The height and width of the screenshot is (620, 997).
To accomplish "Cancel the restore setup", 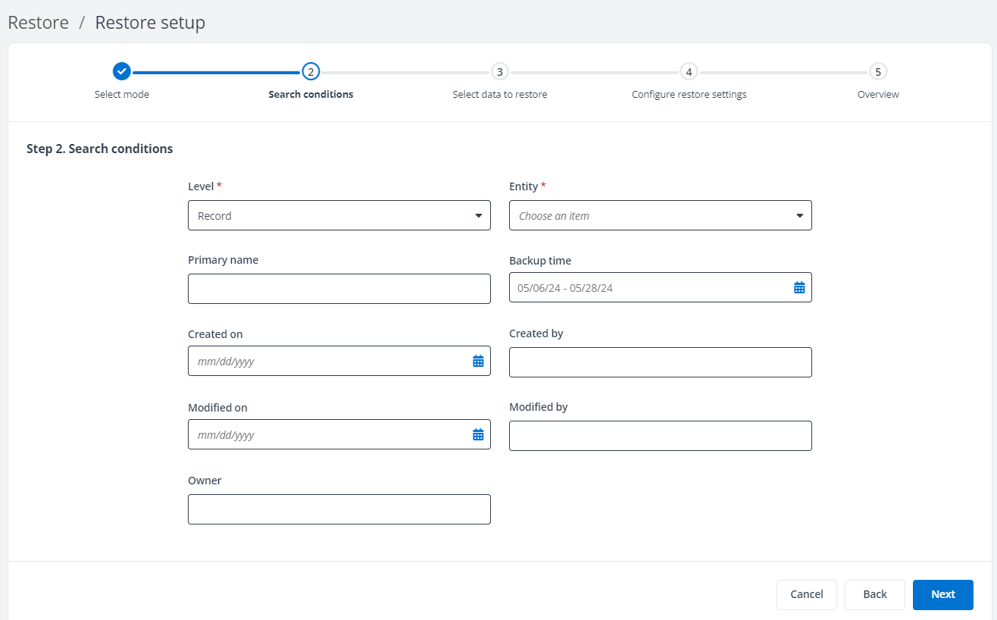I will point(806,594).
